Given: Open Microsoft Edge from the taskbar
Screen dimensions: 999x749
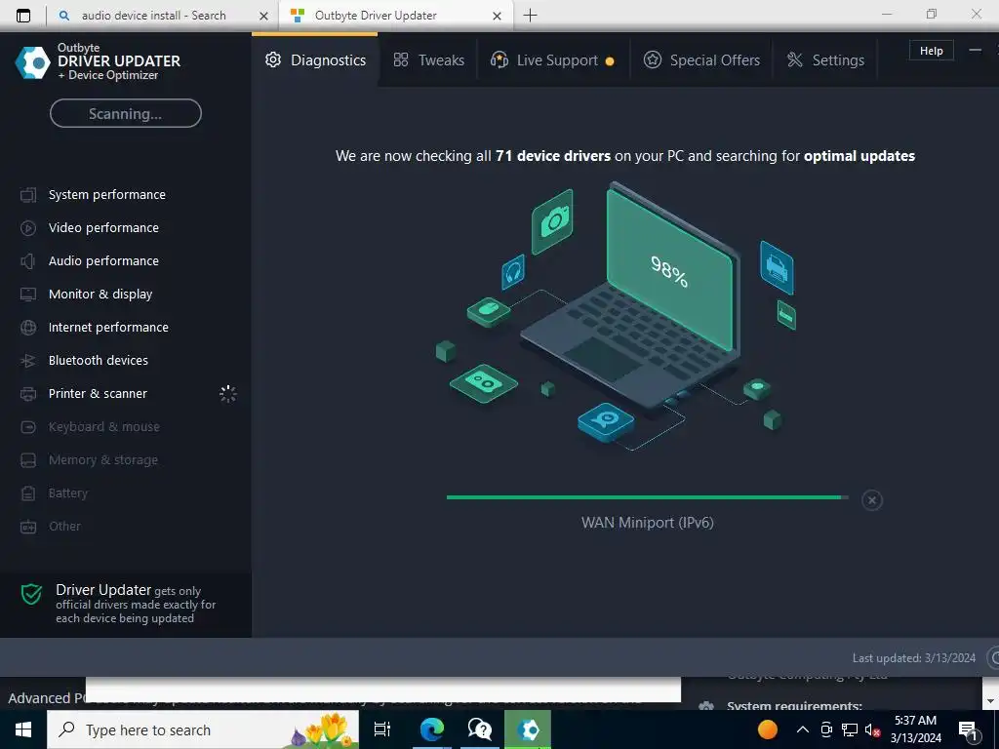Looking at the screenshot, I should 431,729.
